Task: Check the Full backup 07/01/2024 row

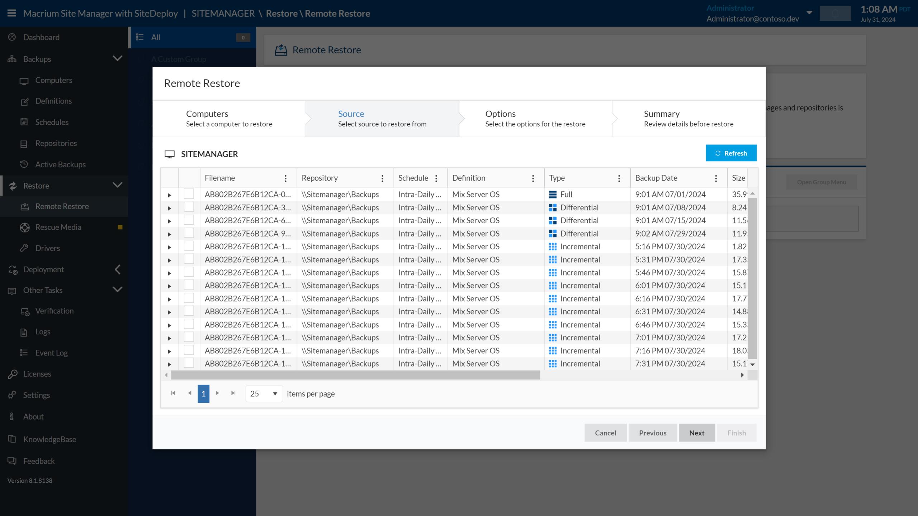Action: click(189, 194)
